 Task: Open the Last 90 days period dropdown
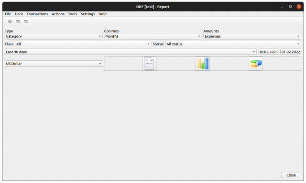(131, 52)
